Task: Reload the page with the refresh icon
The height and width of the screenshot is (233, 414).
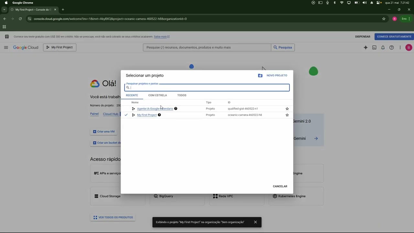Action: [x=20, y=19]
